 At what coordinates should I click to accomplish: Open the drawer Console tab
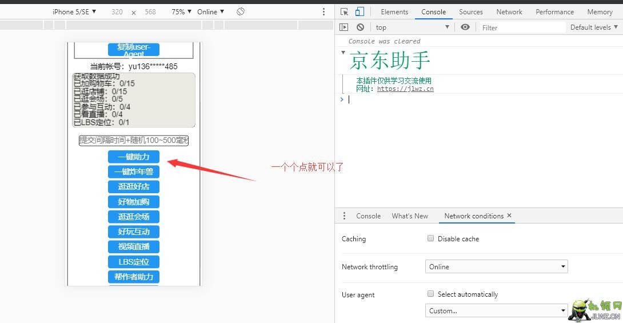pyautogui.click(x=368, y=216)
